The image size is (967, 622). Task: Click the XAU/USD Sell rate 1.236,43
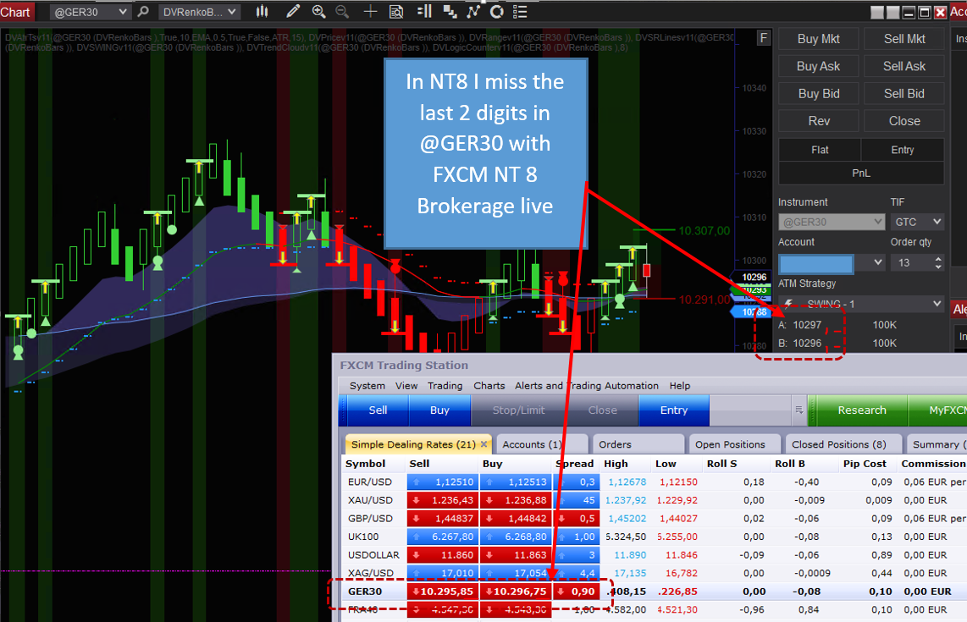click(x=442, y=500)
